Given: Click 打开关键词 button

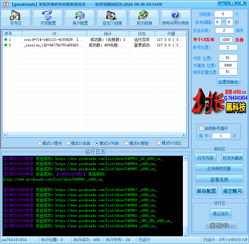Looking at the screenshot, I should (233, 158).
